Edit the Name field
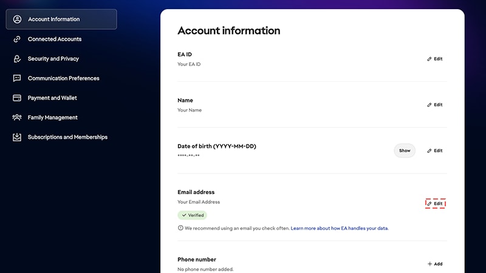Viewport: 486px width, 273px height. point(435,105)
